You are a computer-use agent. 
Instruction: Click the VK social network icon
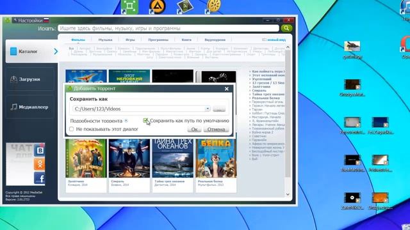coord(40,150)
